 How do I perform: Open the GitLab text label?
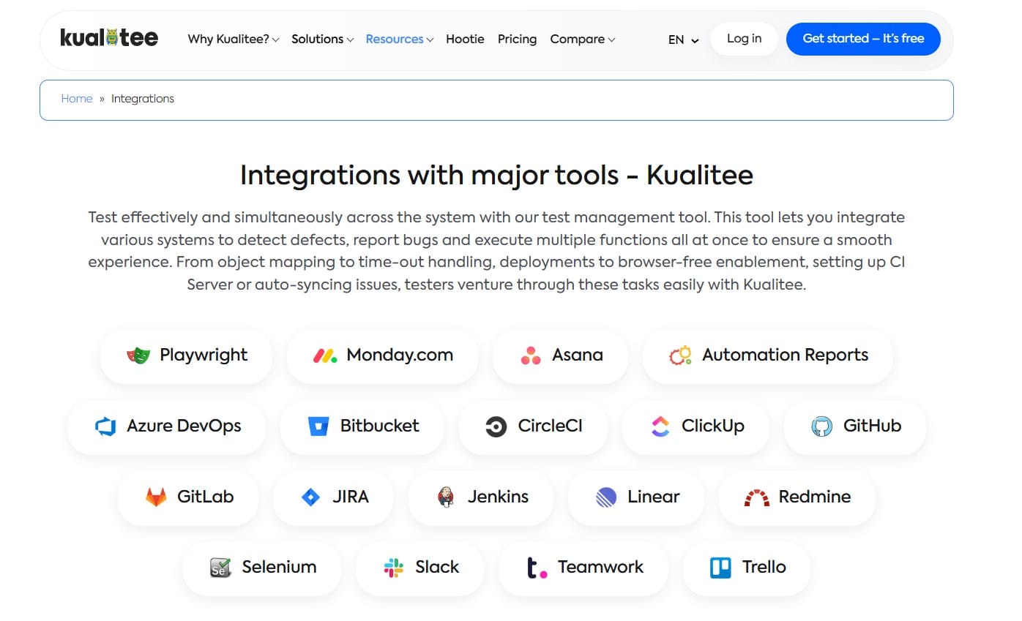tap(205, 497)
